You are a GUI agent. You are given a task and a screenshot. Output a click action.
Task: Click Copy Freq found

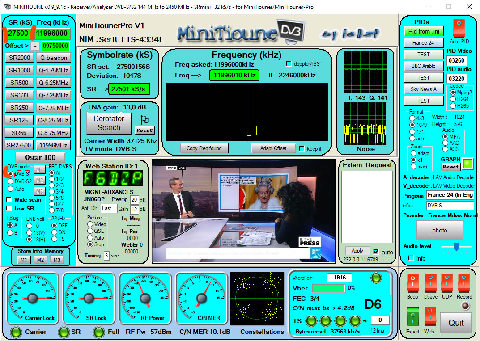tap(204, 148)
